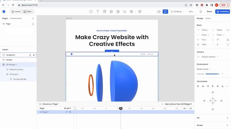Click the bottom constraint pin
The image size is (231, 129).
coord(213,109)
